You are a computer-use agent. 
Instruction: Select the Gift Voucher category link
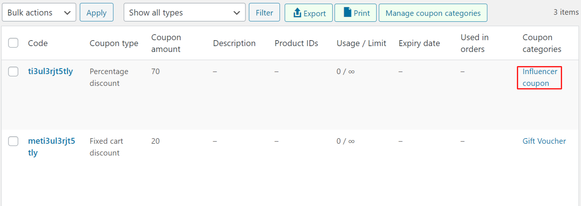544,141
